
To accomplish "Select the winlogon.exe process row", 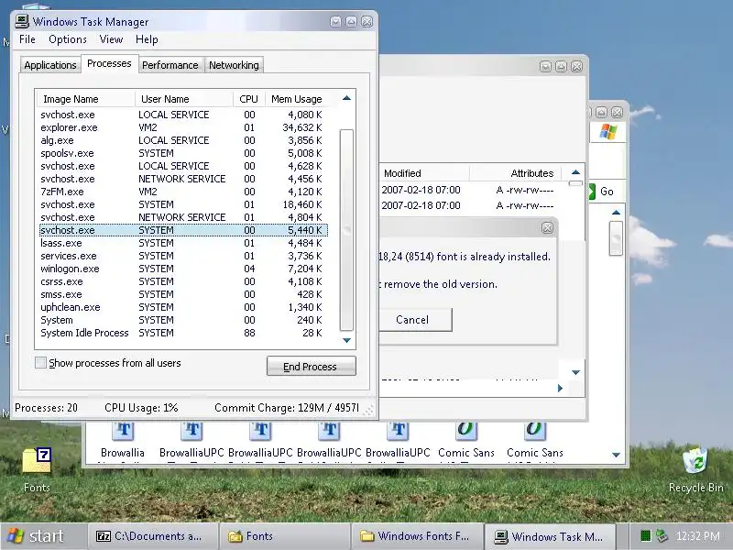I will tap(183, 269).
